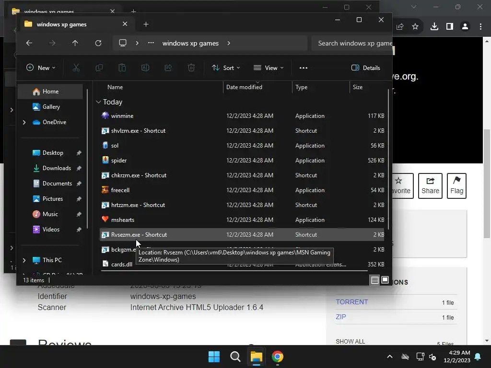Click the Explorer file list vertical scrollbar

388,160
